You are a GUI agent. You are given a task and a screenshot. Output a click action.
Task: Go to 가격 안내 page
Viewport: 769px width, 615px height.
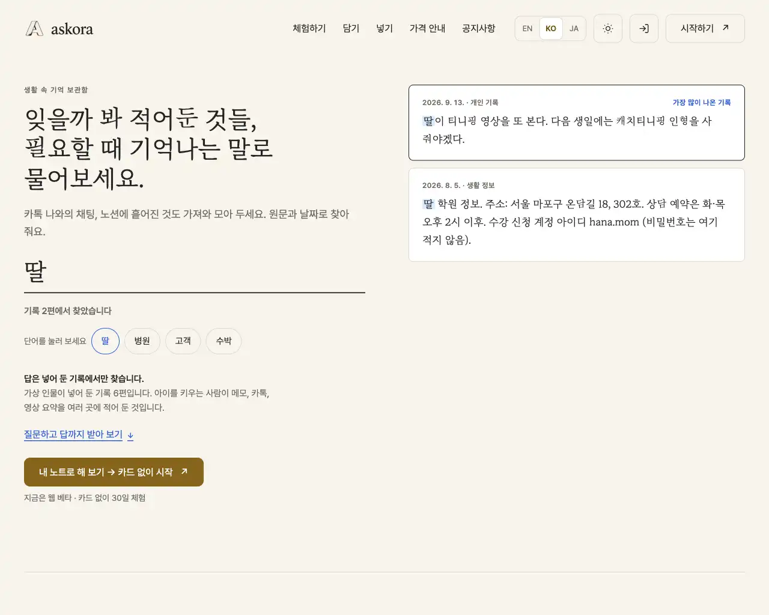click(x=428, y=28)
